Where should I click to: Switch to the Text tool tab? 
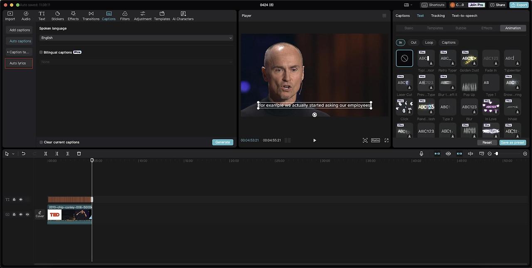pyautogui.click(x=42, y=16)
